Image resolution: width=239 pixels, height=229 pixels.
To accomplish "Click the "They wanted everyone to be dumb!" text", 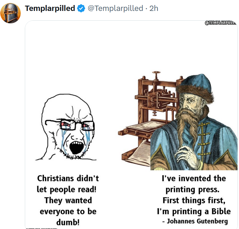I will 68,211.
